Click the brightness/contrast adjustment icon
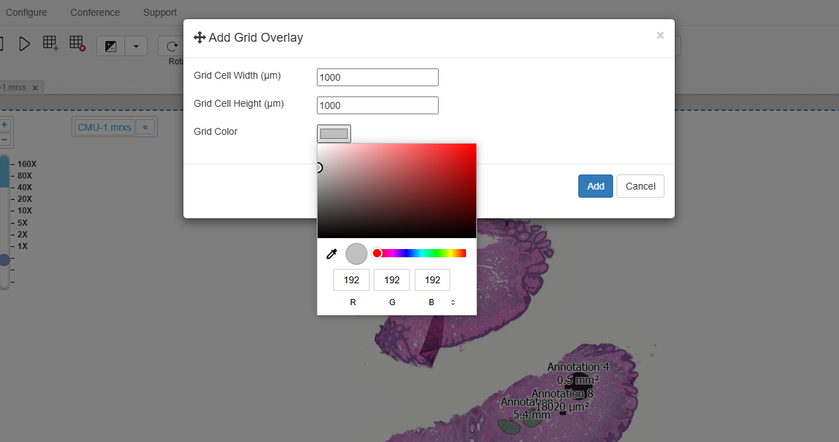 [x=111, y=46]
